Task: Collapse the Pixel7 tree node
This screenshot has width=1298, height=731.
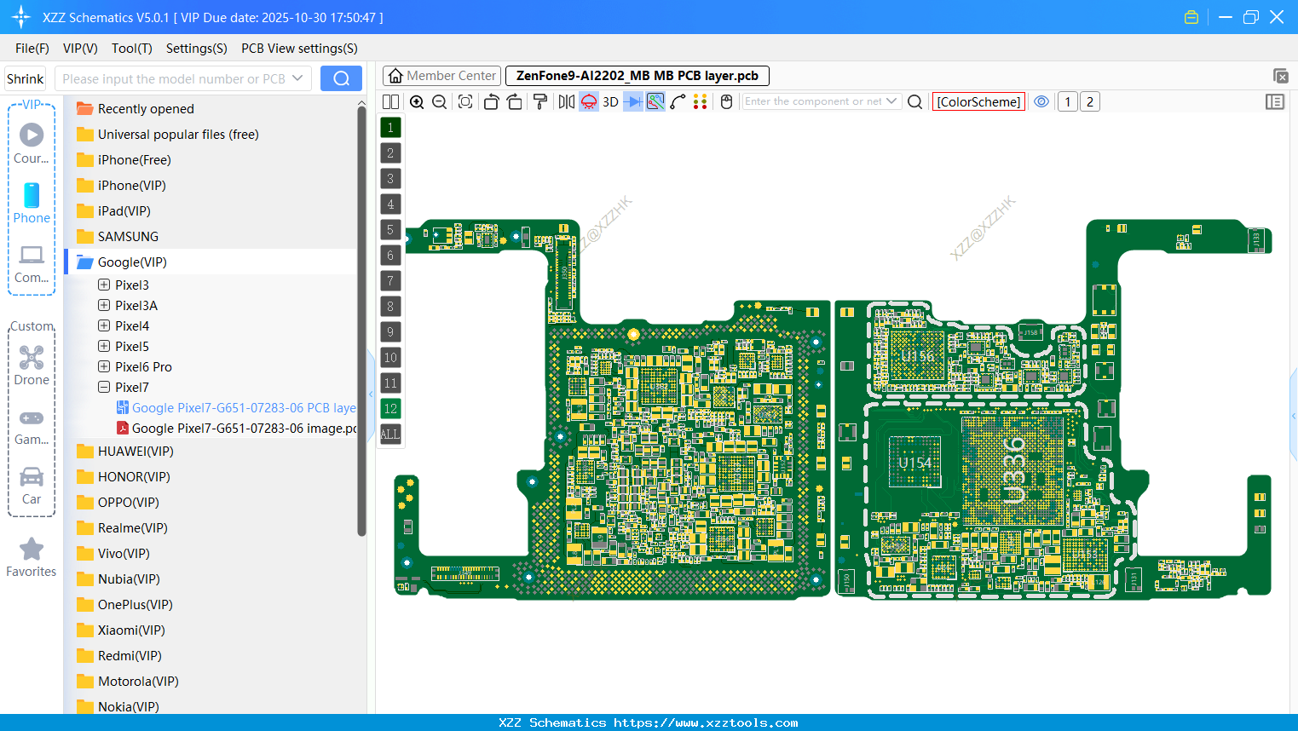Action: click(104, 387)
